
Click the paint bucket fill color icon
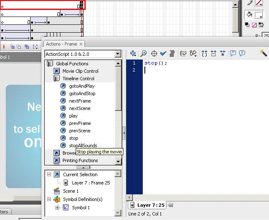click(249, 14)
